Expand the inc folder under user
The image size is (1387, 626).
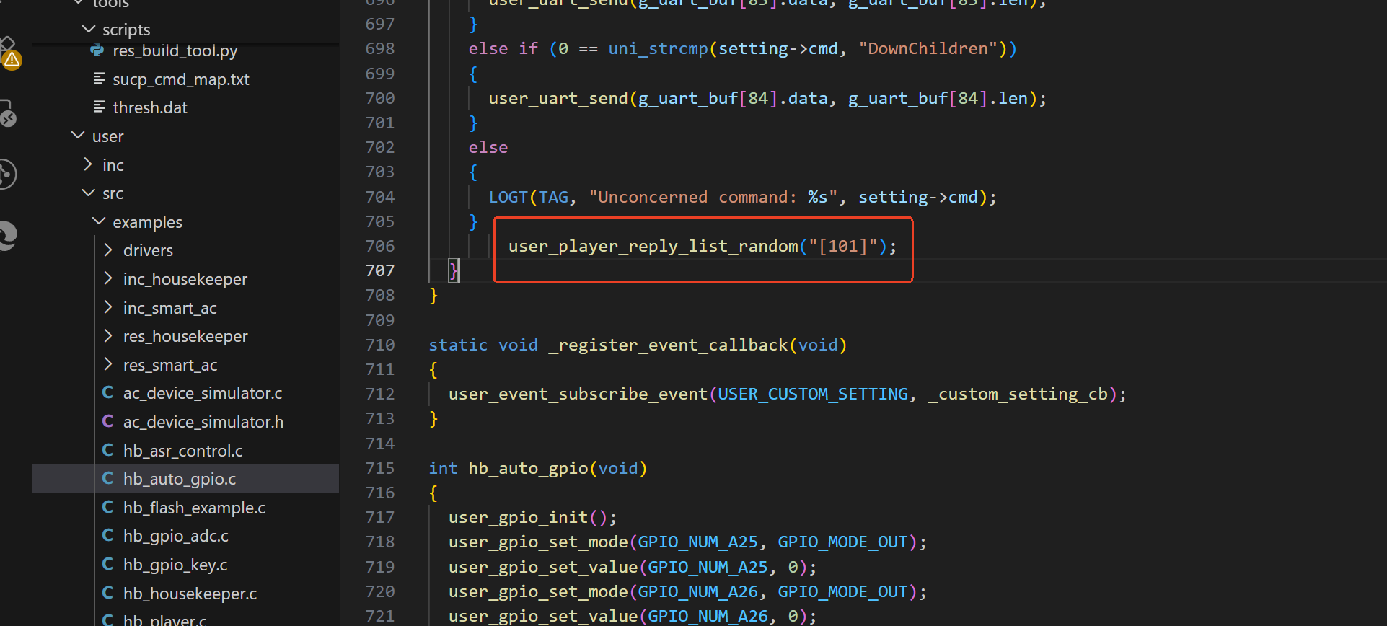pos(88,164)
